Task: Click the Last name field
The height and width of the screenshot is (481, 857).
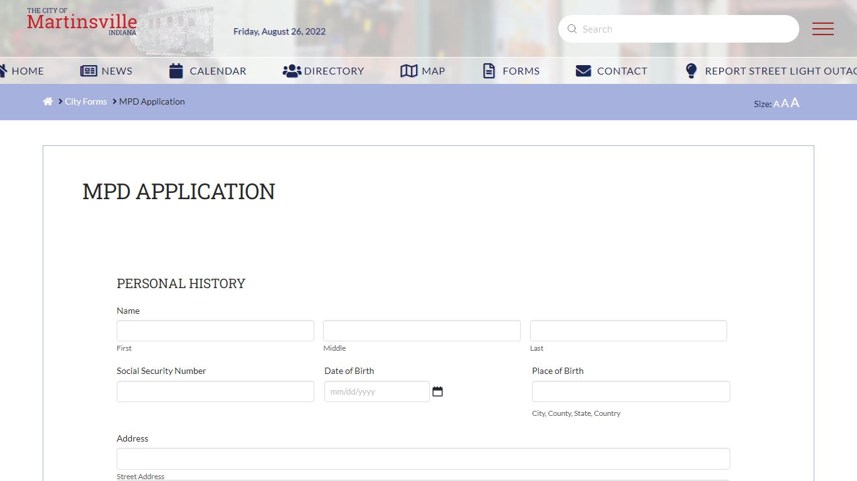Action: (x=629, y=331)
